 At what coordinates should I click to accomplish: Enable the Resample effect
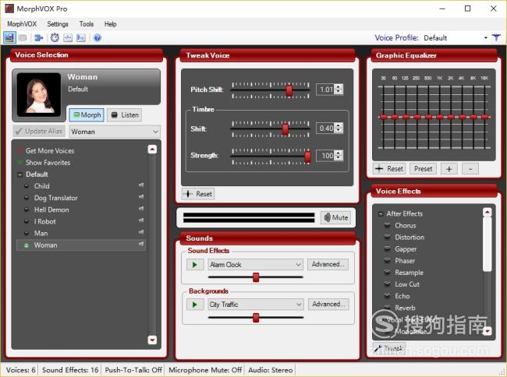[387, 273]
